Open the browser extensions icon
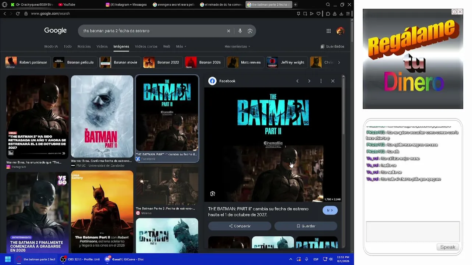Viewport: 472px width, 265px height. (328, 14)
